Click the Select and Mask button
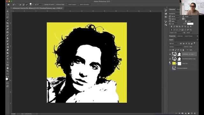 point(84,4)
